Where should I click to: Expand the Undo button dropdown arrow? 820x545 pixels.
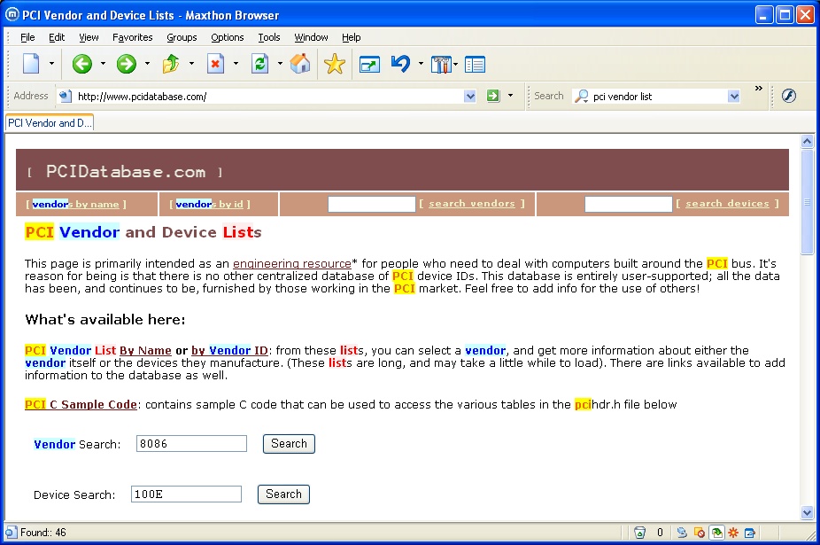(x=421, y=64)
